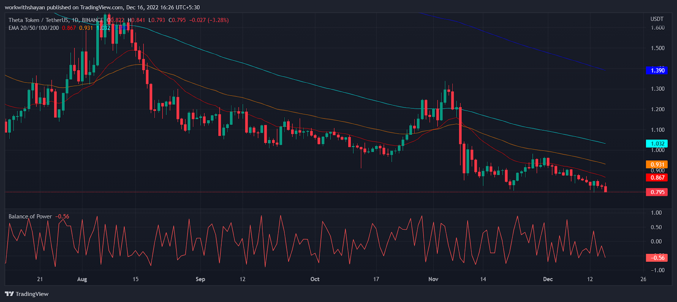Click the 0.795 current price label on scale

(x=657, y=192)
